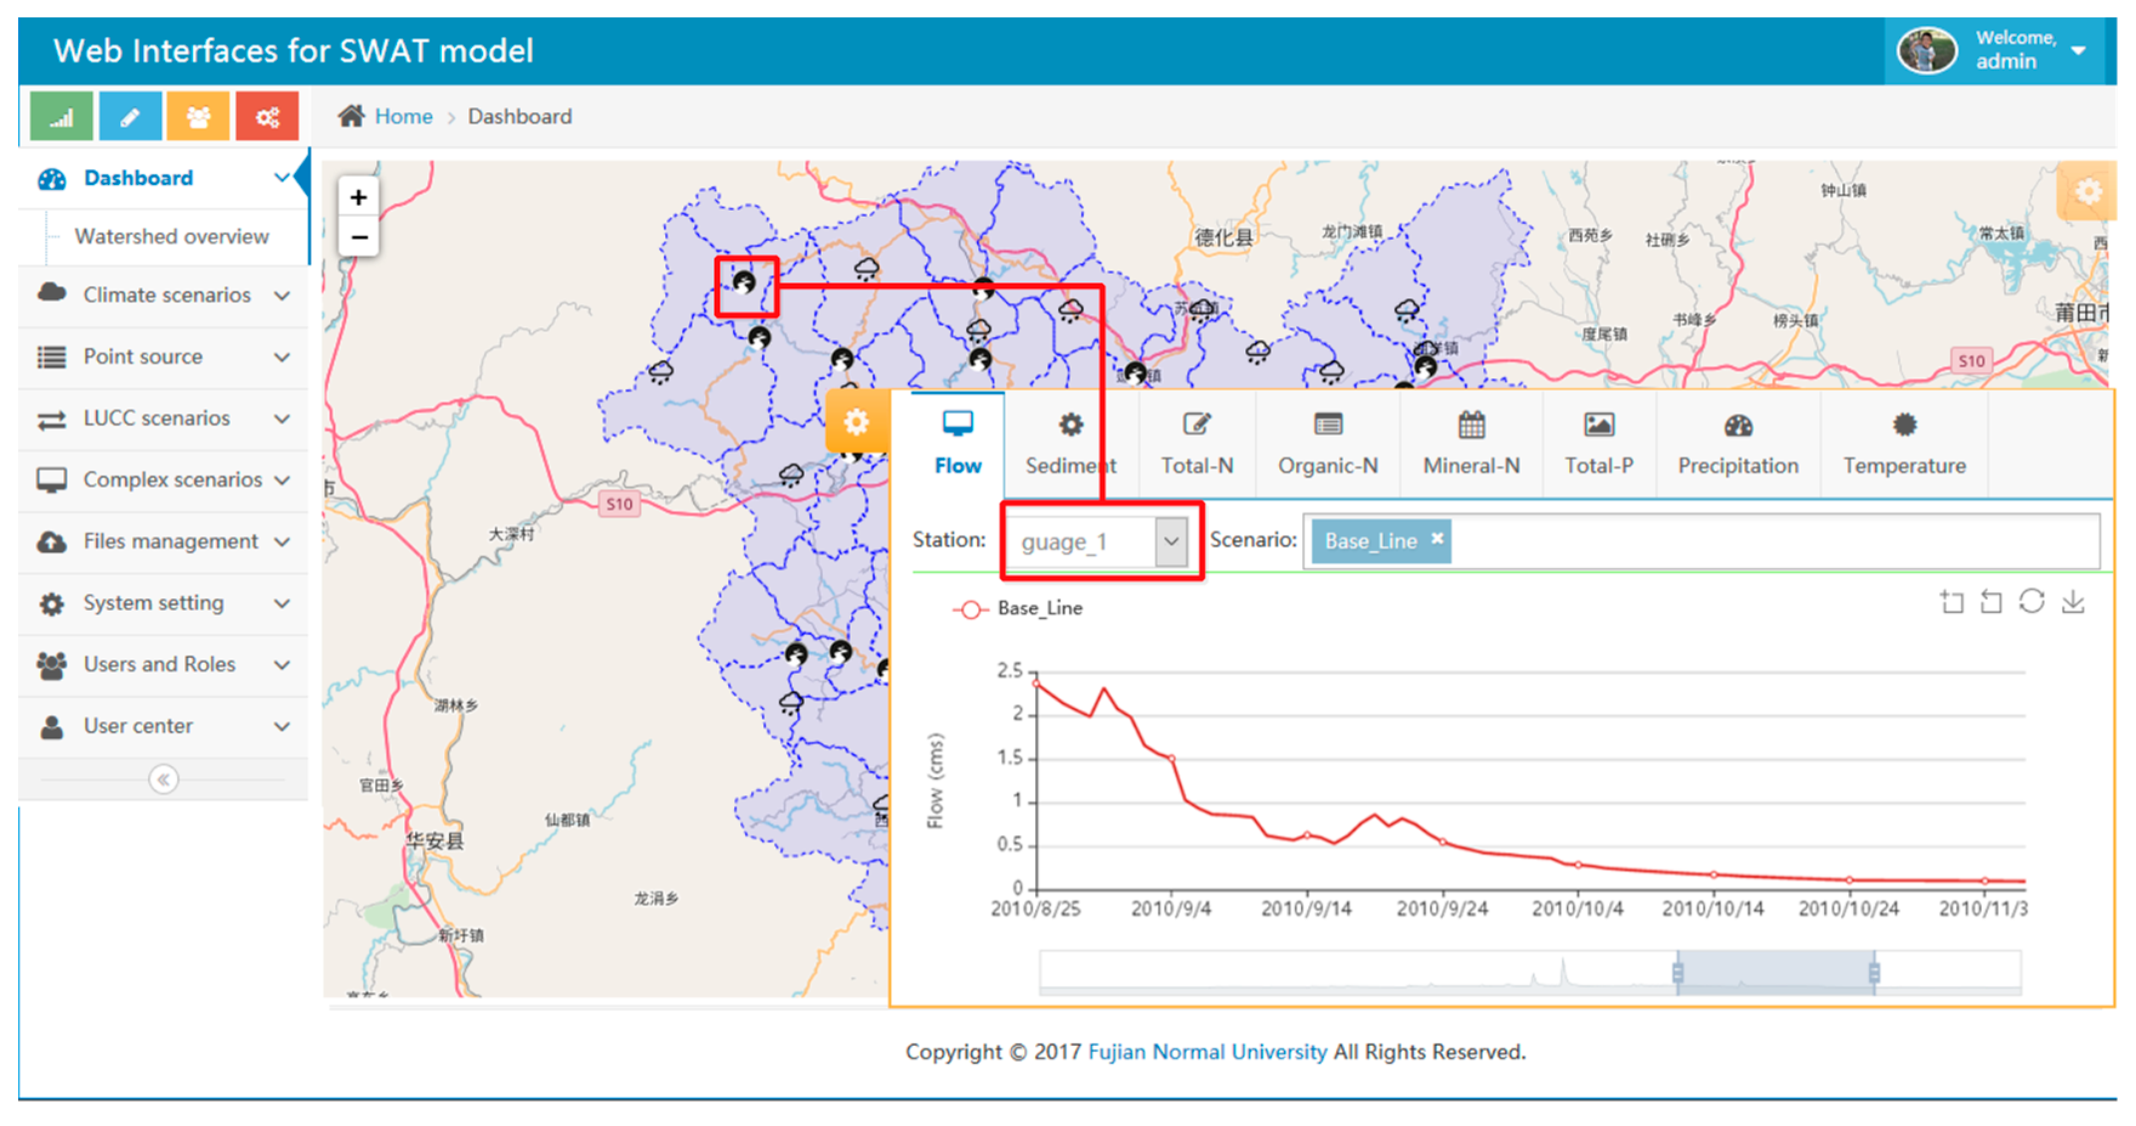Open the Station guage_1 dropdown

(1170, 541)
